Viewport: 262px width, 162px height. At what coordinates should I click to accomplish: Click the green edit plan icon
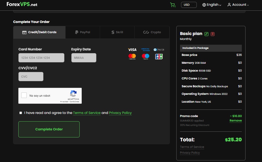point(206,34)
